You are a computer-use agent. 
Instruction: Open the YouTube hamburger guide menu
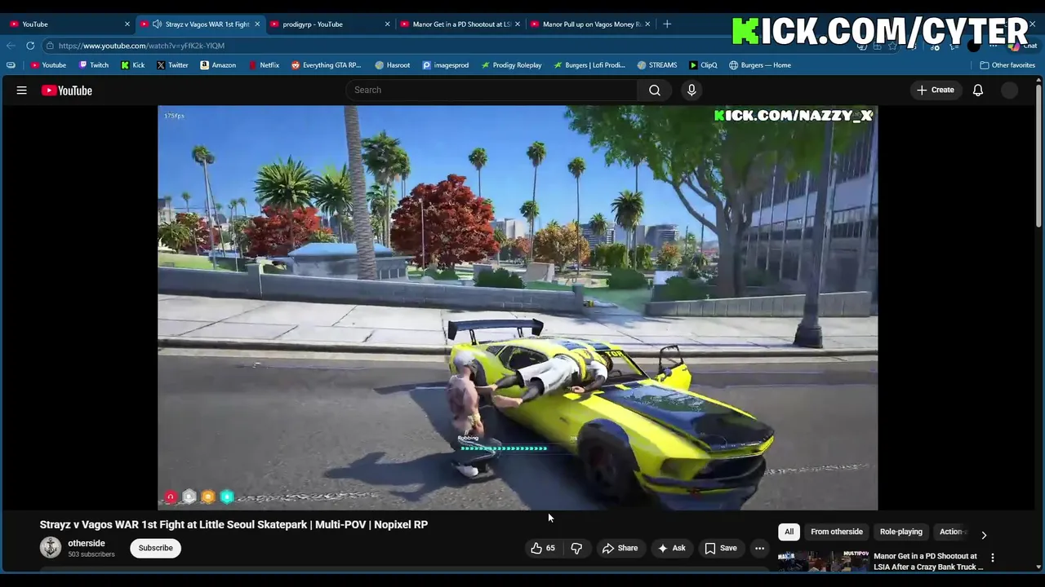pos(22,90)
